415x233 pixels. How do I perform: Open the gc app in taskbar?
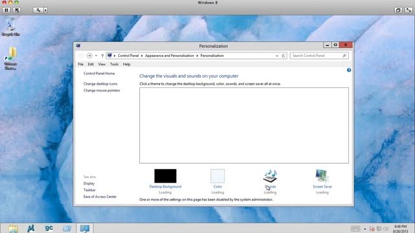[x=49, y=228]
